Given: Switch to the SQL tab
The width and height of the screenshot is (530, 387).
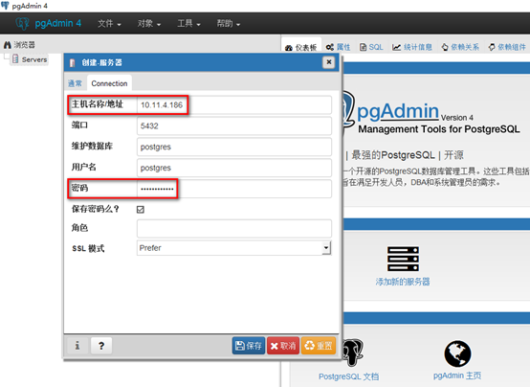Looking at the screenshot, I should pos(371,47).
